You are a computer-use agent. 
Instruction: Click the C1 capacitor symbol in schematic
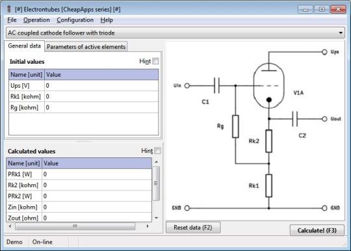[216, 86]
